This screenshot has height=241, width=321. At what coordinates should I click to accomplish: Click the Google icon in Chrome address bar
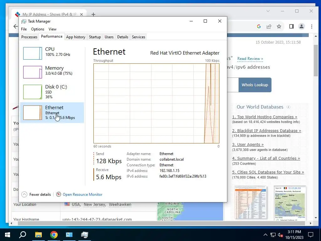coord(259,26)
